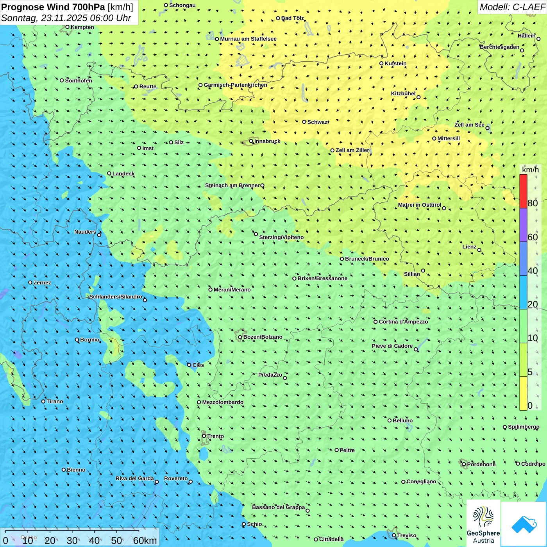This screenshot has height=547, width=547.
Task: Click the GeoSphere Austria logo
Action: tap(483, 524)
